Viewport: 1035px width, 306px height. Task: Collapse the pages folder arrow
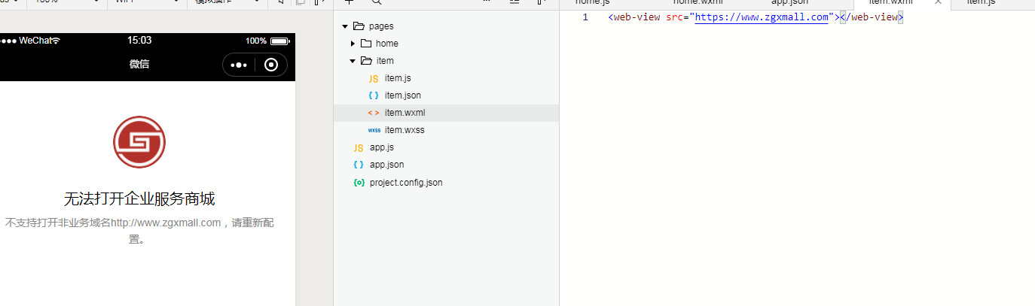point(345,26)
